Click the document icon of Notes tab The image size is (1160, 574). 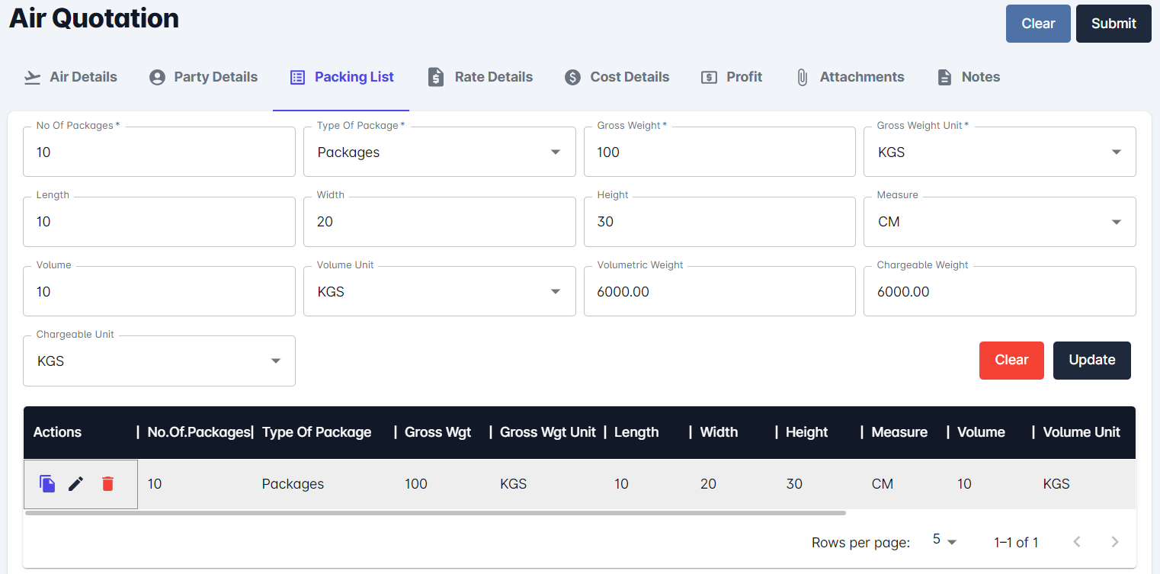click(944, 77)
